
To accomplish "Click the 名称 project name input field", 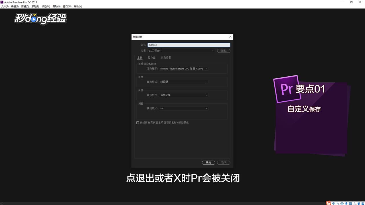I will click(189, 45).
